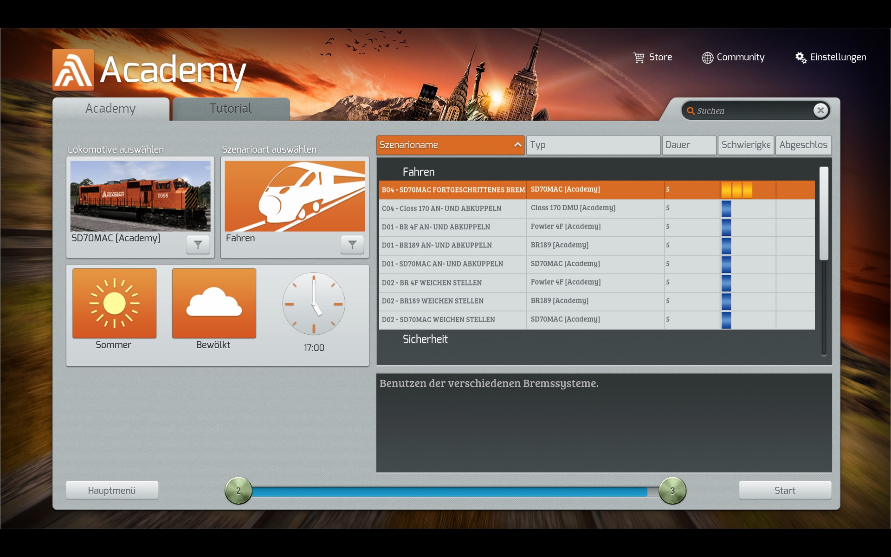Click the Academy logo icon
This screenshot has width=891, height=557.
pyautogui.click(x=73, y=70)
